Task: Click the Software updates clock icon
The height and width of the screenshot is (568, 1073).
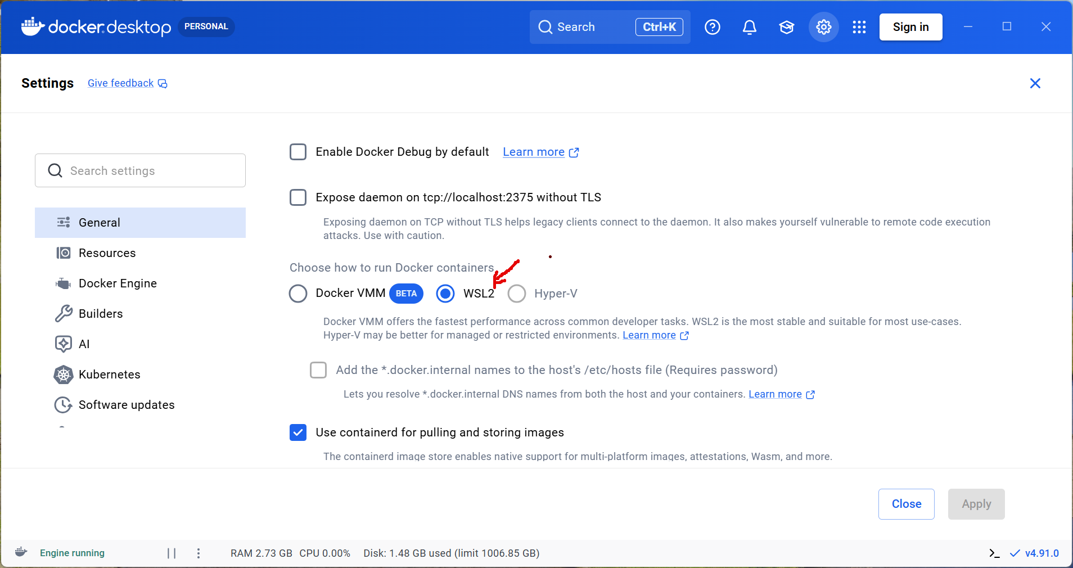Action: pyautogui.click(x=63, y=405)
